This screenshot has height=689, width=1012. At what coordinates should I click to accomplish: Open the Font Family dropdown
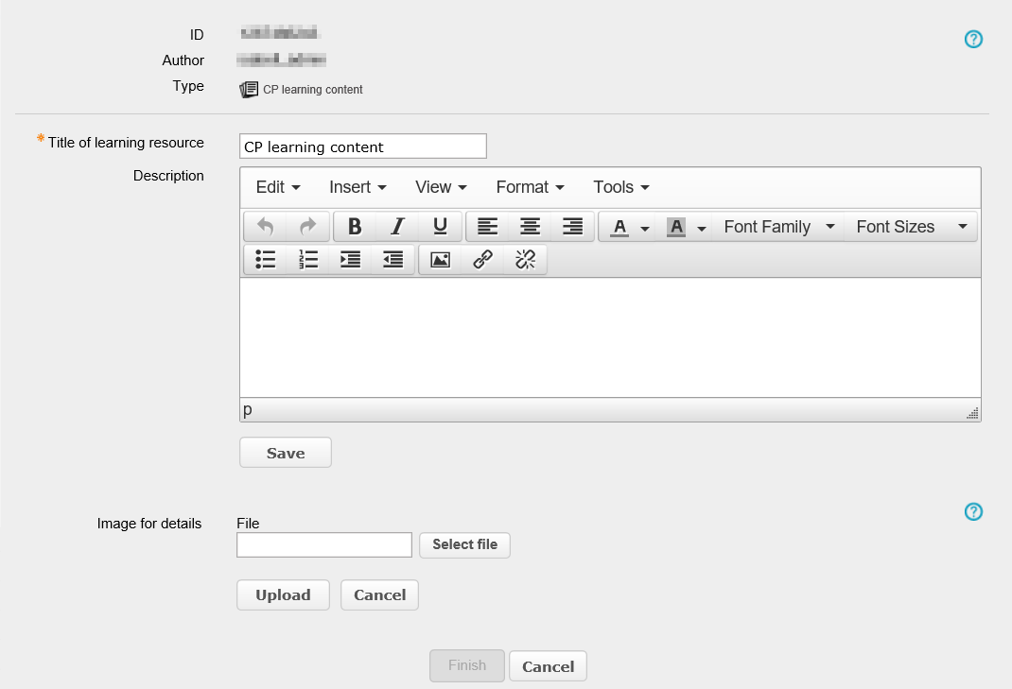click(779, 227)
